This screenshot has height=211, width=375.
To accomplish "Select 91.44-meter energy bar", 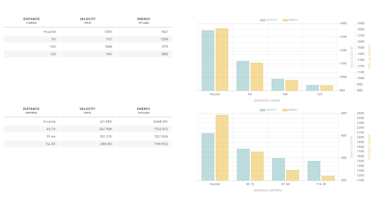I will [x=293, y=175].
